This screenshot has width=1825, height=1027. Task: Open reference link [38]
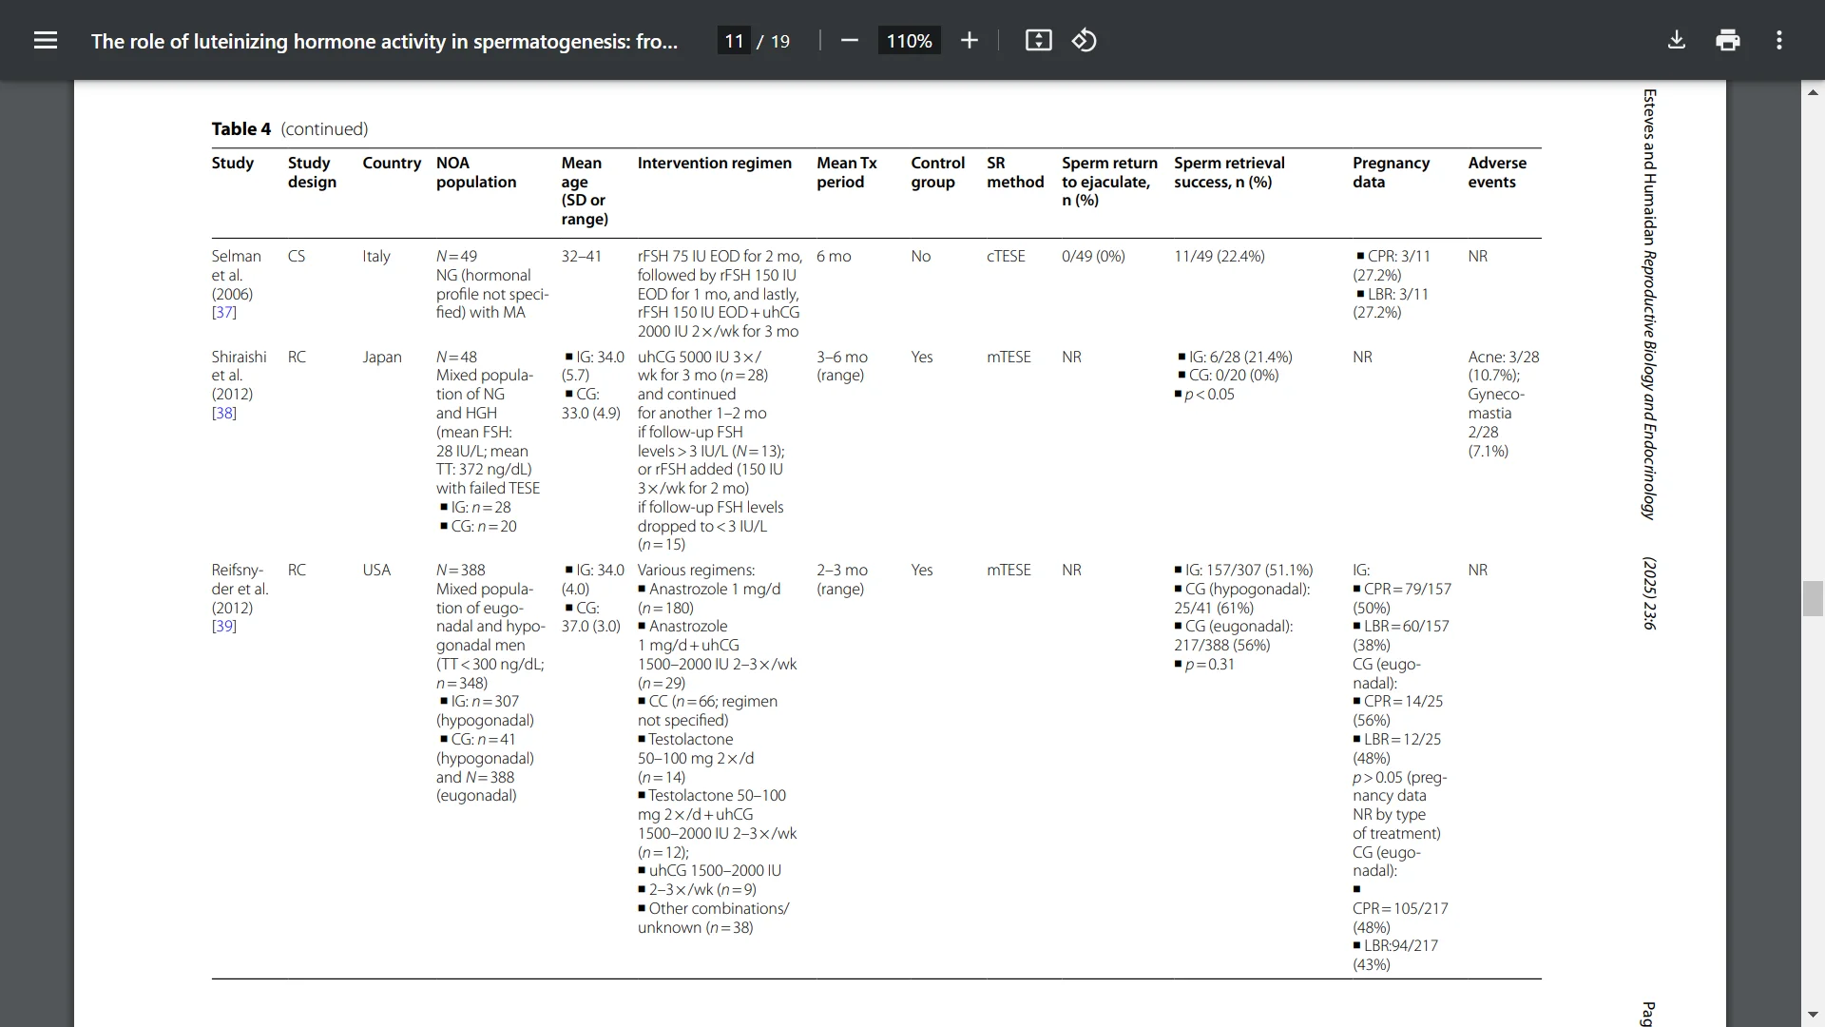click(224, 413)
